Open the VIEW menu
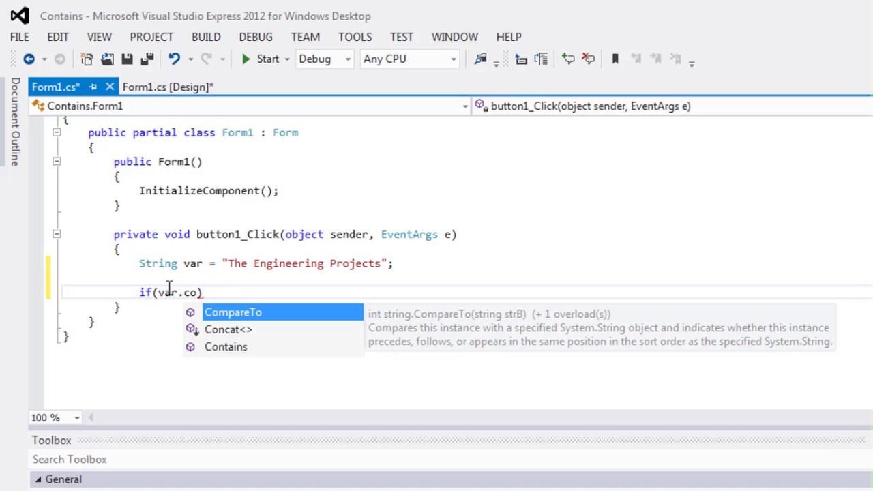873x491 pixels. (x=100, y=37)
